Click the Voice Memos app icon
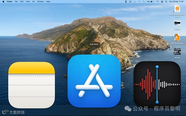186x116 pixels. pyautogui.click(x=157, y=85)
